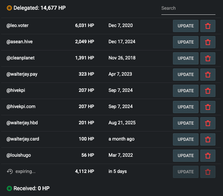Remove @cleanplanet delegation using trash icon
This screenshot has width=223, height=196.
208,58
